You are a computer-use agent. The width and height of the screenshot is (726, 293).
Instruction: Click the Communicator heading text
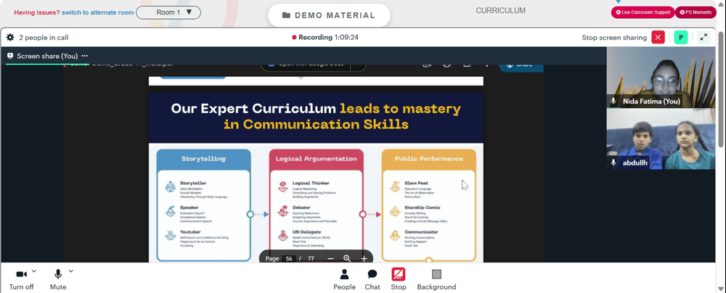(x=421, y=232)
